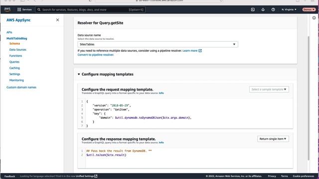
Task: Open the SitesTables data source dropdown
Action: click(x=158, y=44)
